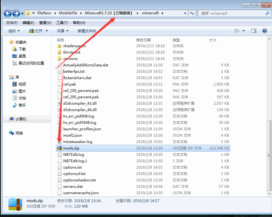Sort by the 修改日期 column header
Viewport: 272px width, 217px height.
pyautogui.click(x=143, y=40)
